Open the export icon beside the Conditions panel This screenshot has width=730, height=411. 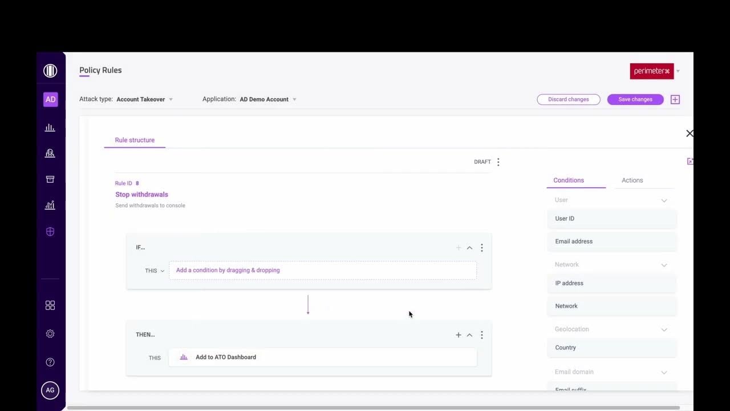coord(690,161)
